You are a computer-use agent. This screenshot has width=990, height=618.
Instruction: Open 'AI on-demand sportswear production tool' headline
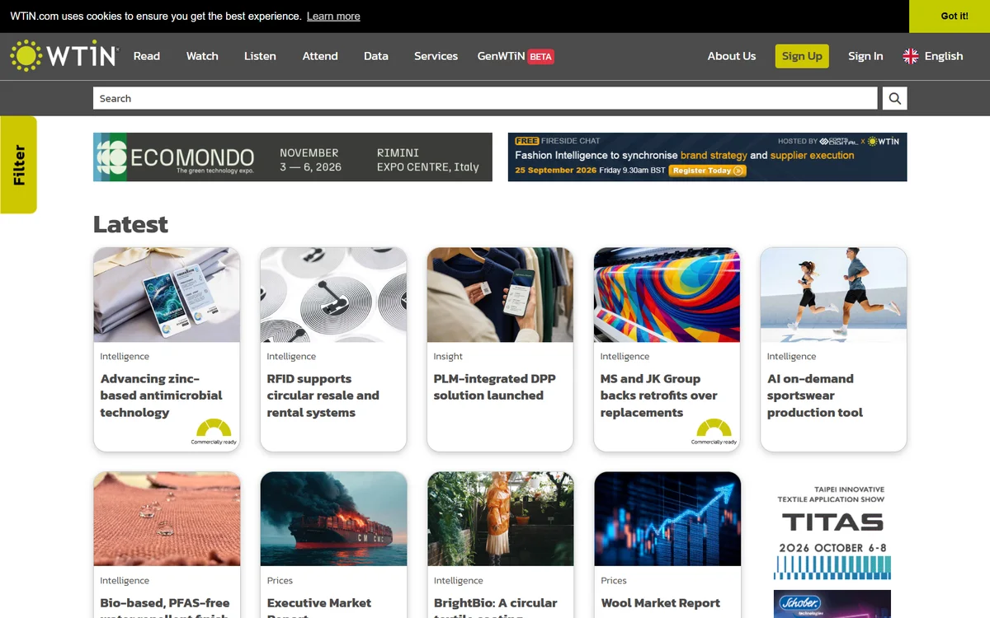(814, 396)
